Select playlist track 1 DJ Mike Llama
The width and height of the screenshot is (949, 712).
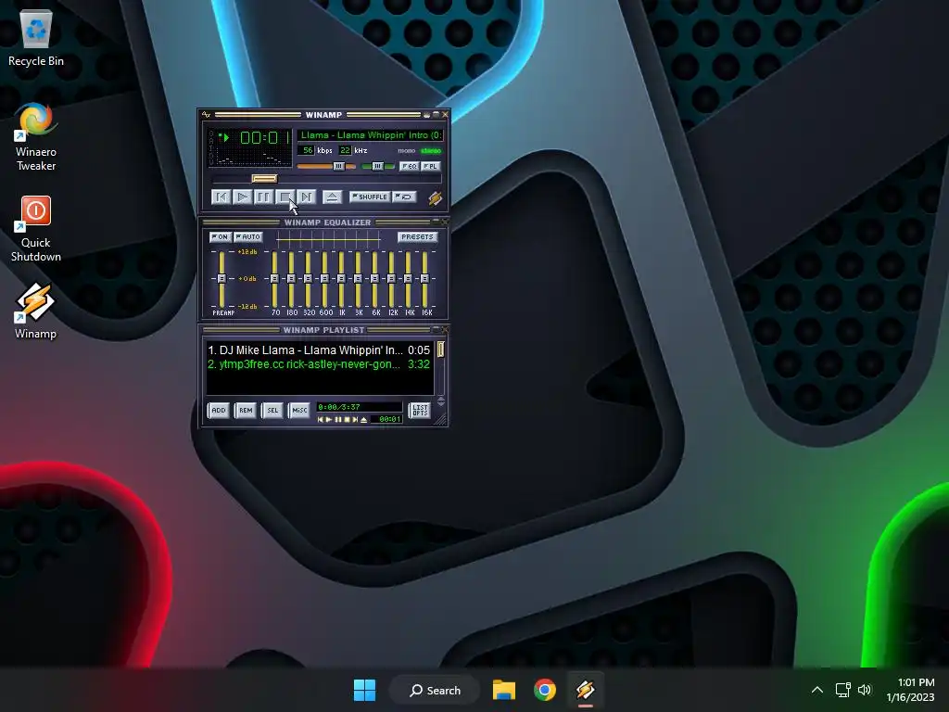click(319, 350)
